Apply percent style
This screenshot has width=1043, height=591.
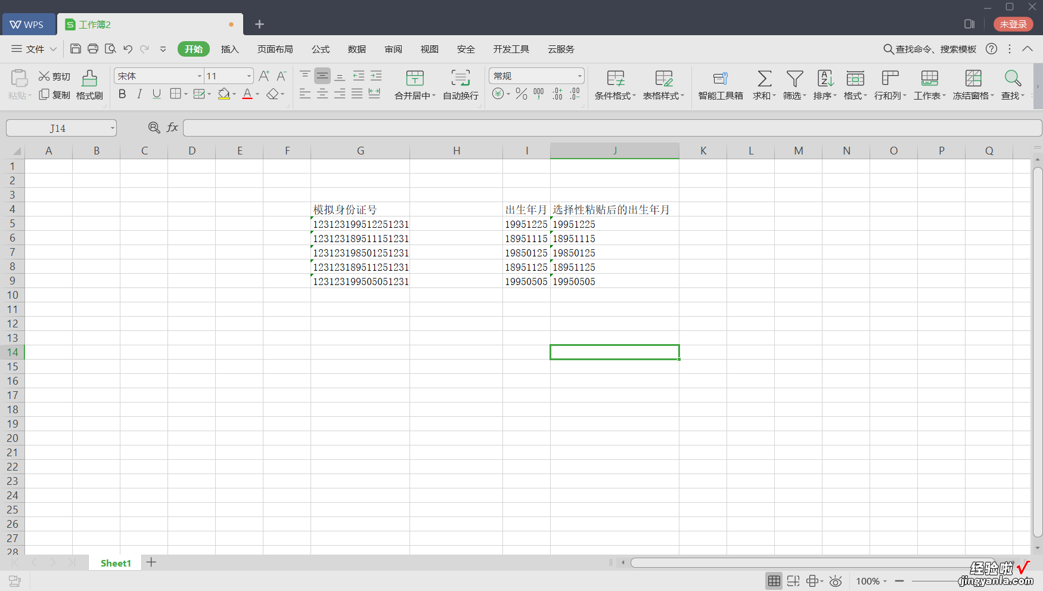pos(521,94)
